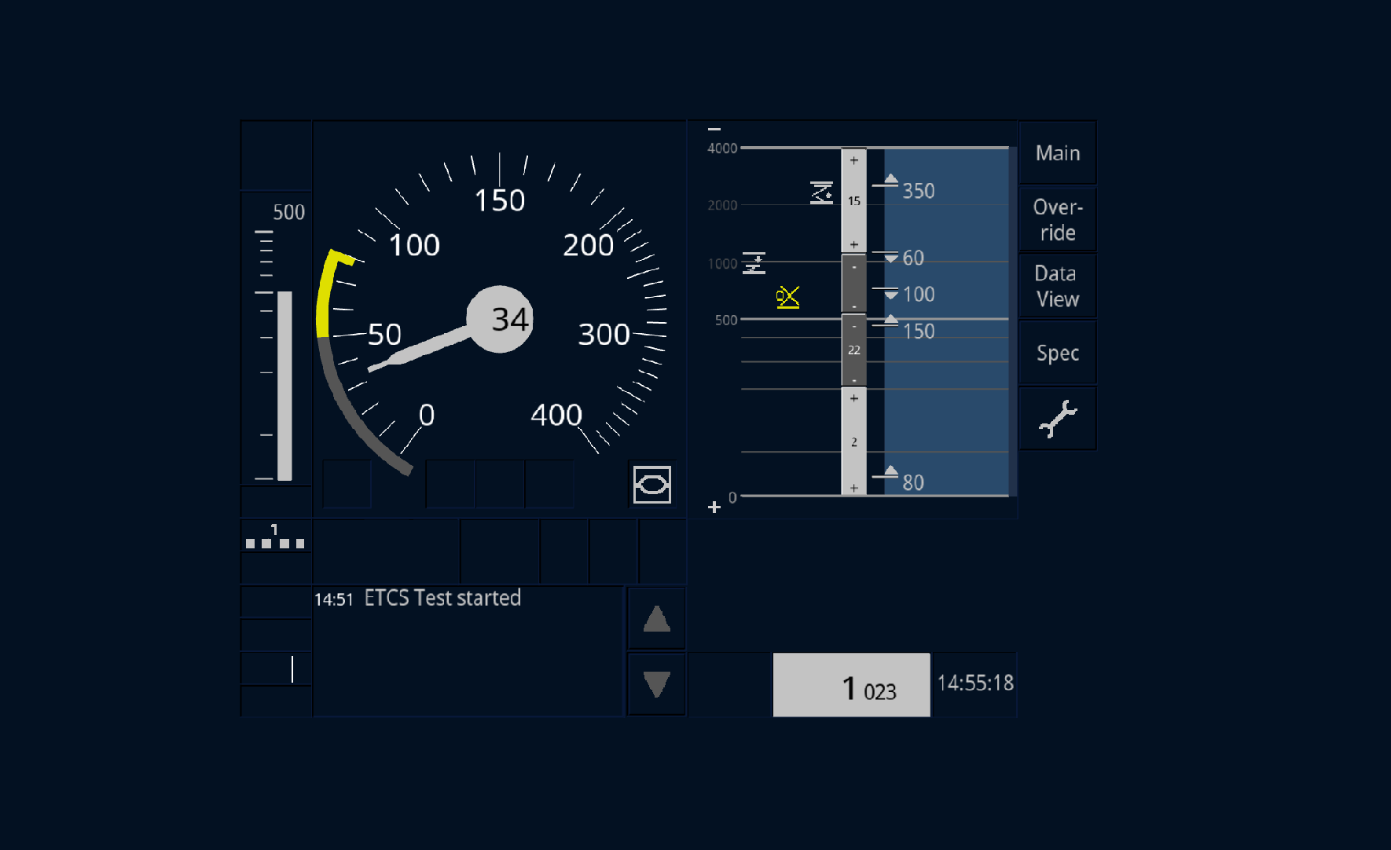
Task: Click the 14:51 message timestamp
Action: click(334, 600)
